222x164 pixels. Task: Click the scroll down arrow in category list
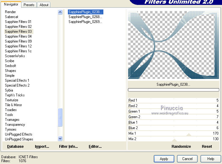[60, 139]
